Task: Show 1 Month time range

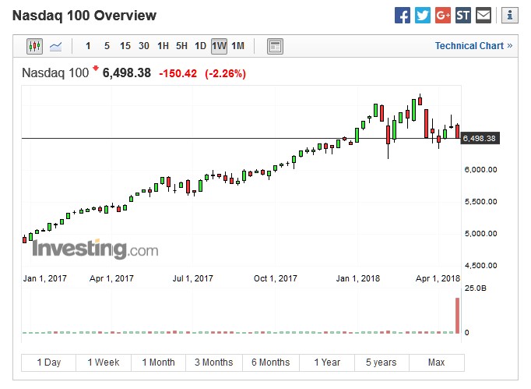Action: tap(159, 362)
